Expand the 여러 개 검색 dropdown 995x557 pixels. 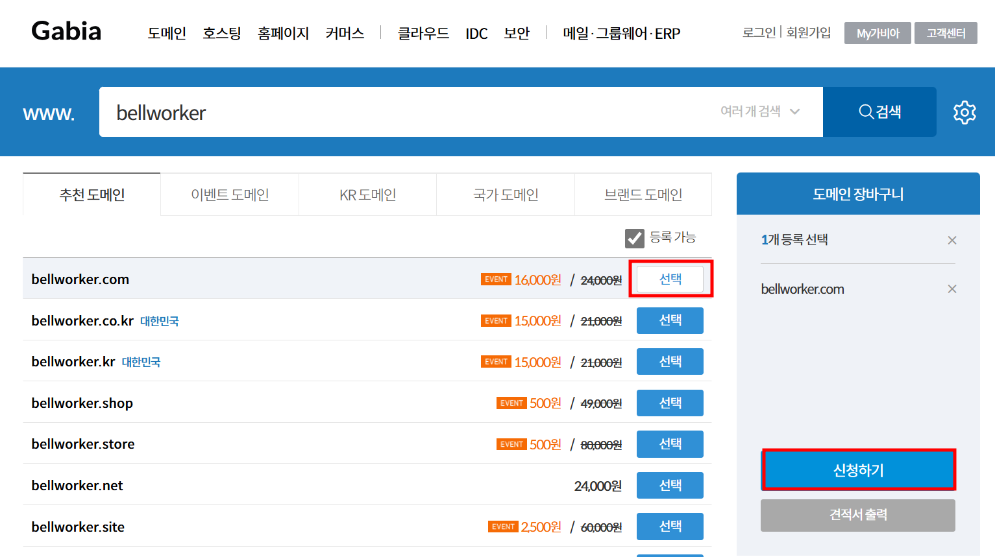pyautogui.click(x=760, y=112)
